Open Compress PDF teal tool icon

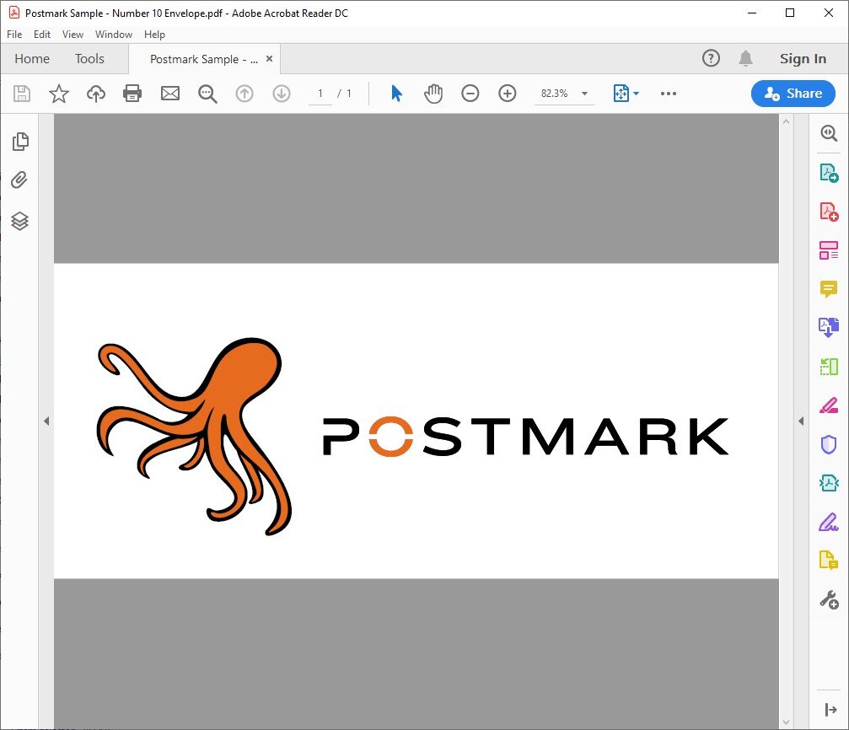click(x=829, y=482)
